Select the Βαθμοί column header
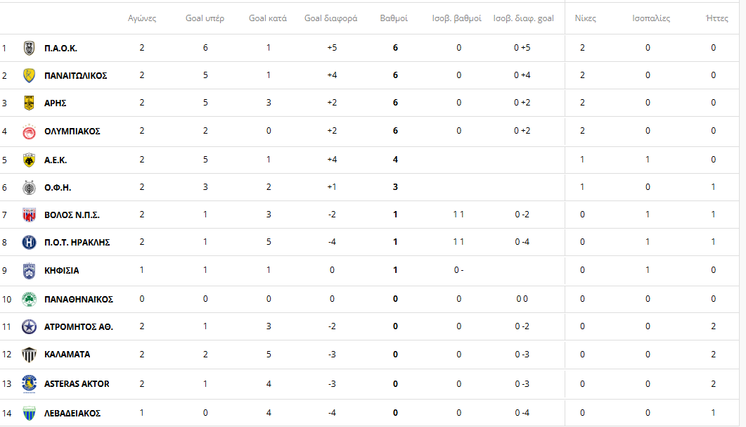 pyautogui.click(x=394, y=18)
